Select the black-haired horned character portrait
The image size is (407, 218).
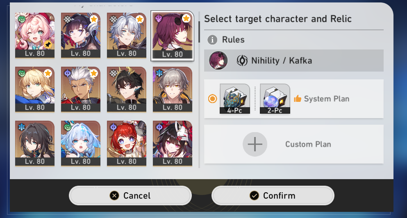(x=126, y=89)
